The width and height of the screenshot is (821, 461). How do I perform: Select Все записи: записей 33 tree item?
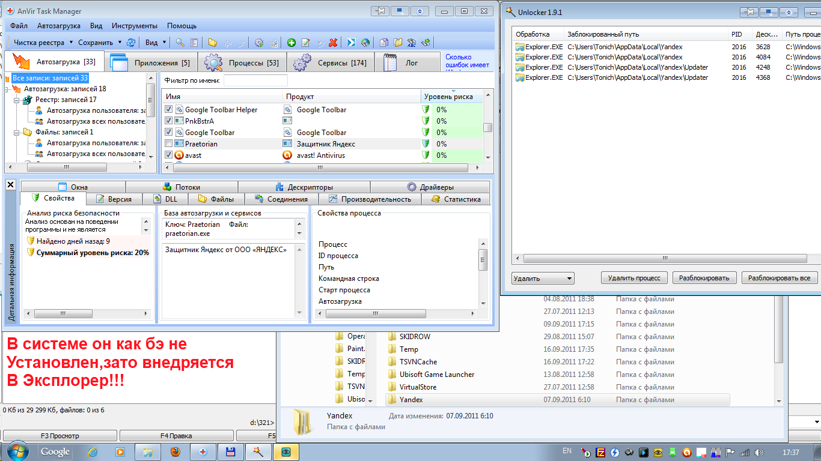tap(50, 78)
